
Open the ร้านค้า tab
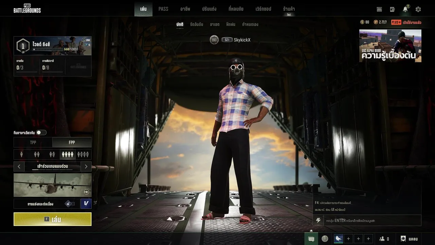pyautogui.click(x=289, y=9)
